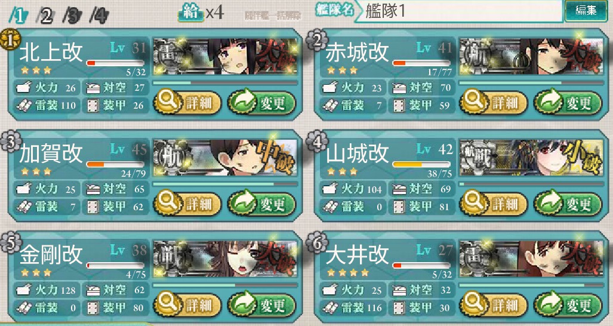Open 詳細 details for 赤城改
613x326 pixels.
(x=494, y=103)
